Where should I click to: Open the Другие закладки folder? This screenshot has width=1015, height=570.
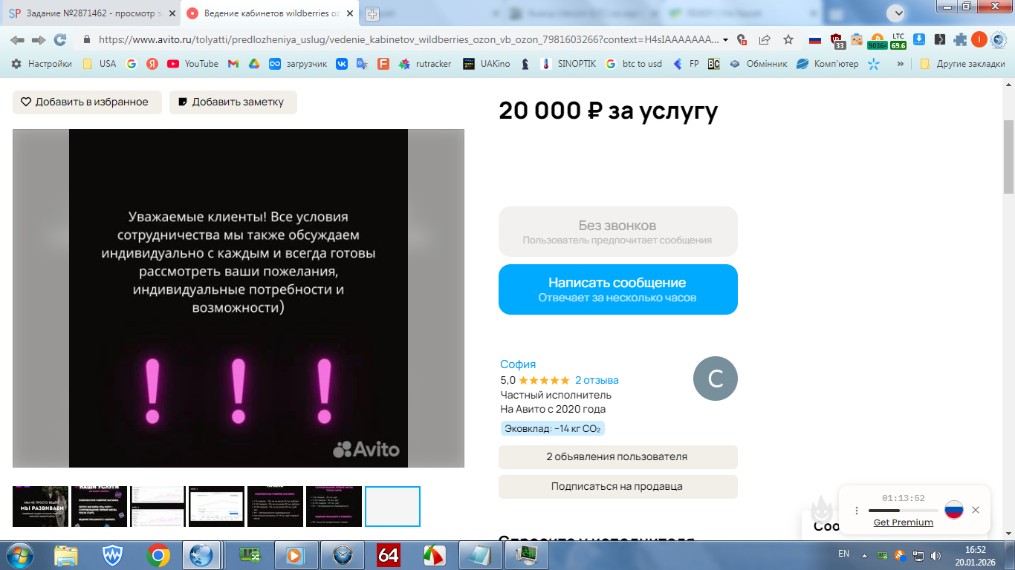click(962, 64)
